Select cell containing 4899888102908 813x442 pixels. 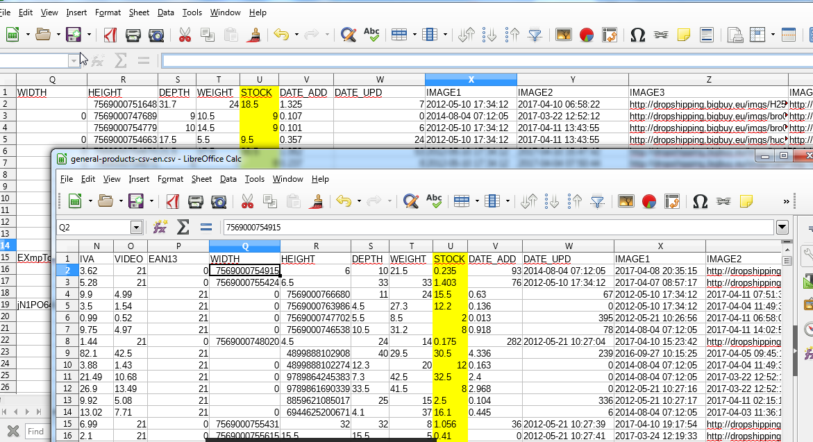(316, 353)
